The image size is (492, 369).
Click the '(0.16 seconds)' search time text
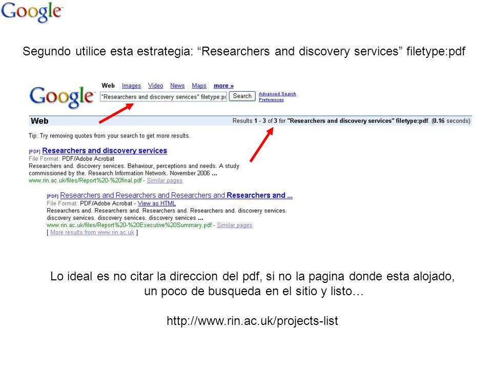(451, 121)
